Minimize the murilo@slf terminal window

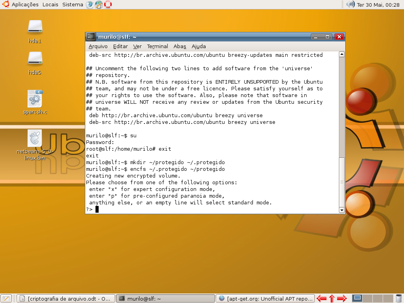pyautogui.click(x=316, y=37)
